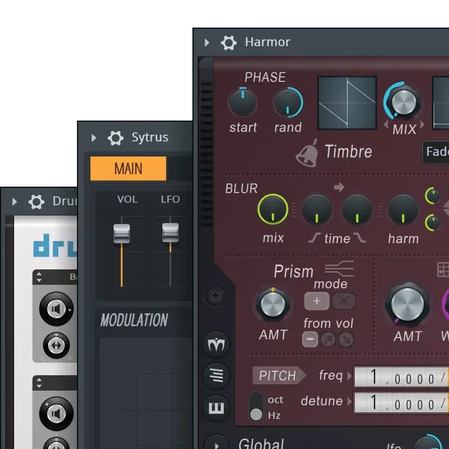Click the Blur harm knob
Viewport: 449px width, 449px height.
[x=403, y=210]
